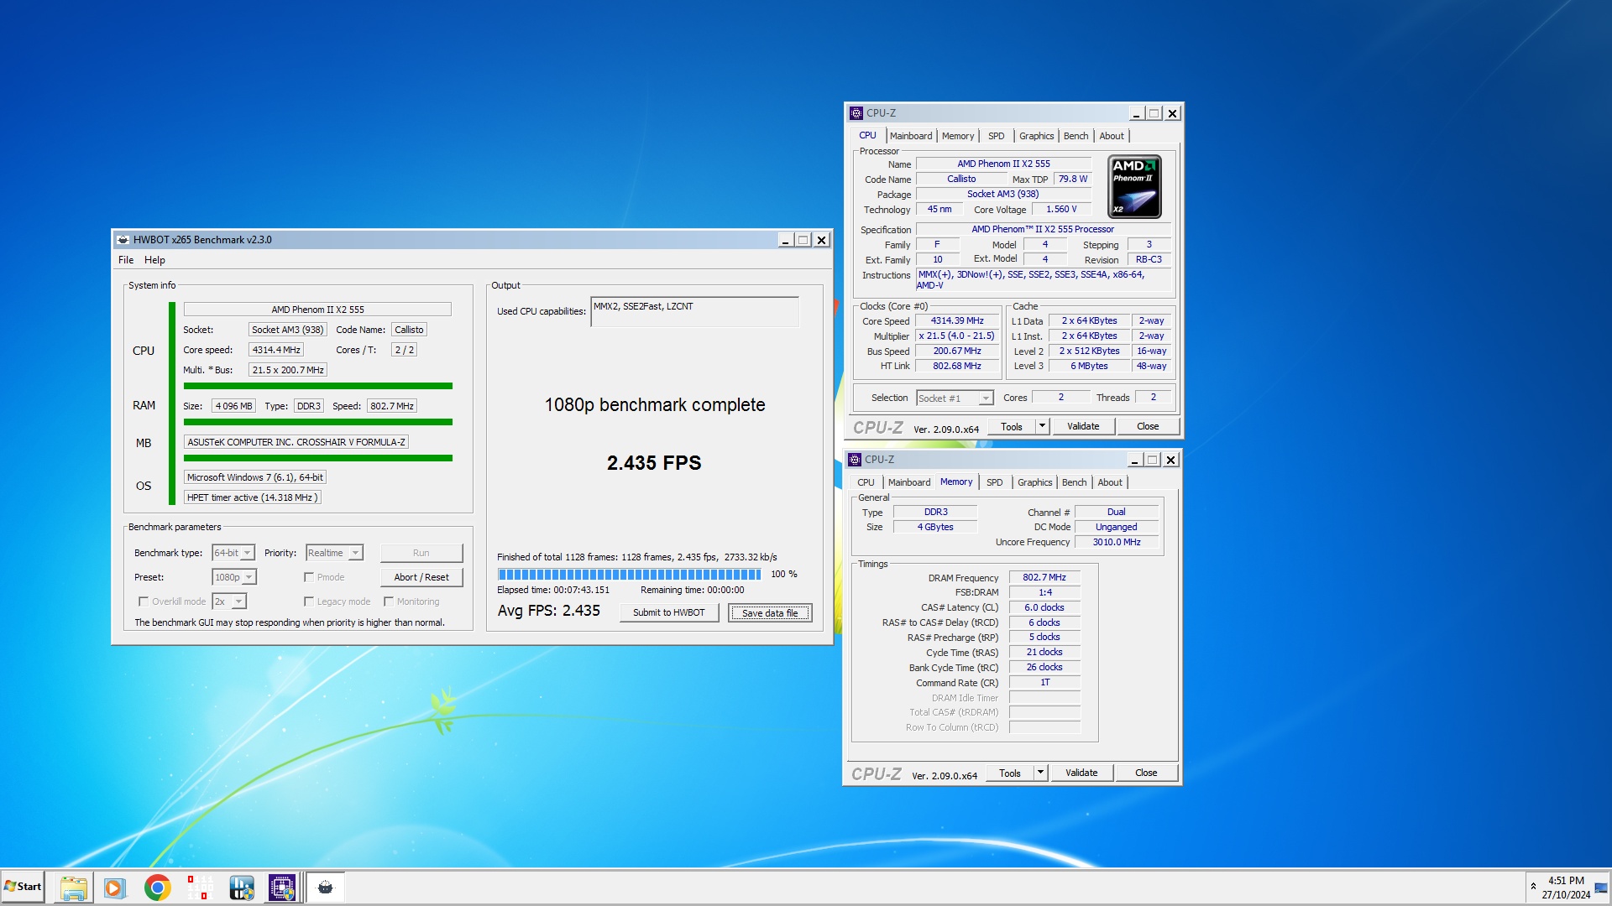Close the upper CPU-Z window
Viewport: 1612px width, 906px height.
(1173, 113)
